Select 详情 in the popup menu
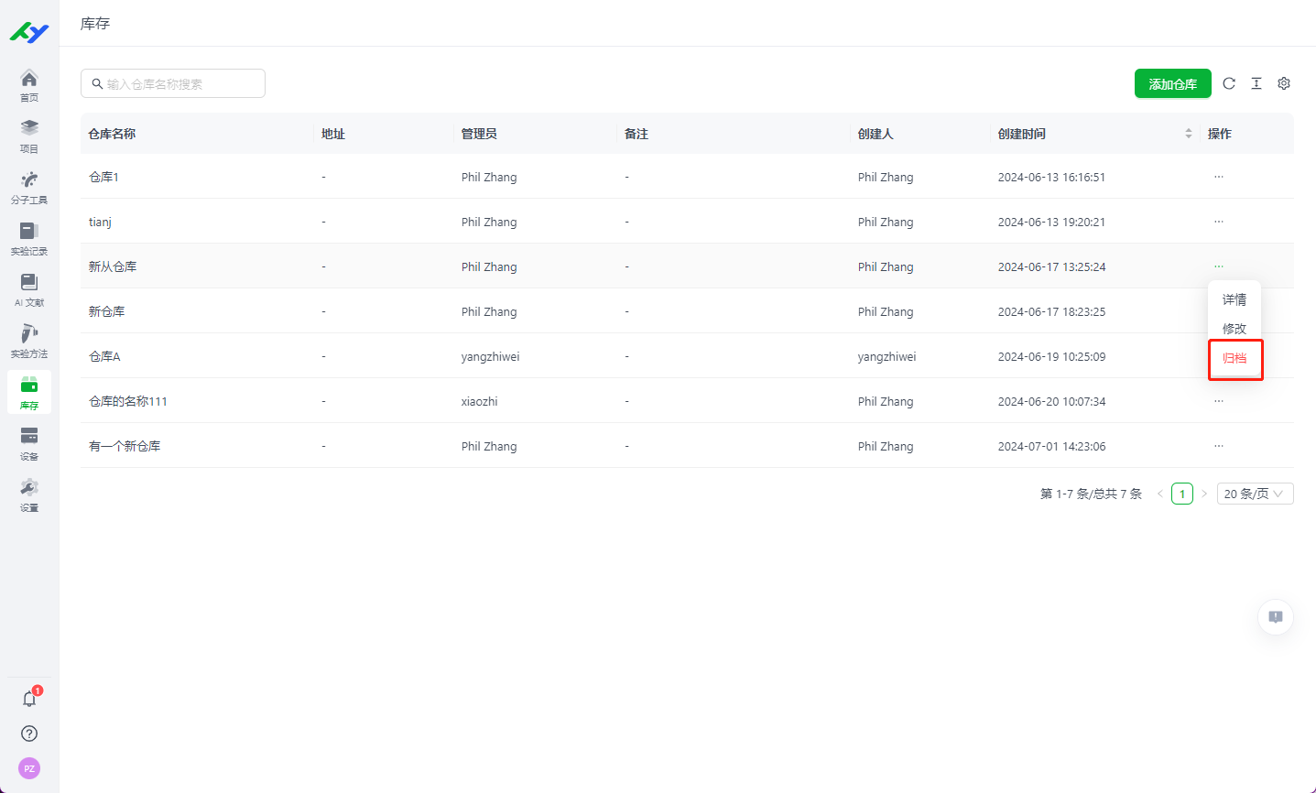 coord(1234,299)
